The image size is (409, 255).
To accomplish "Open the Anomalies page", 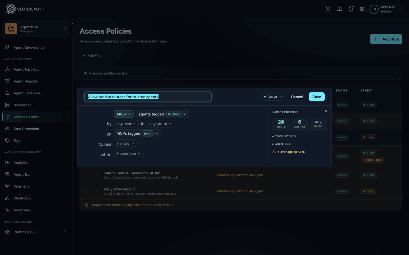I will 22,210.
